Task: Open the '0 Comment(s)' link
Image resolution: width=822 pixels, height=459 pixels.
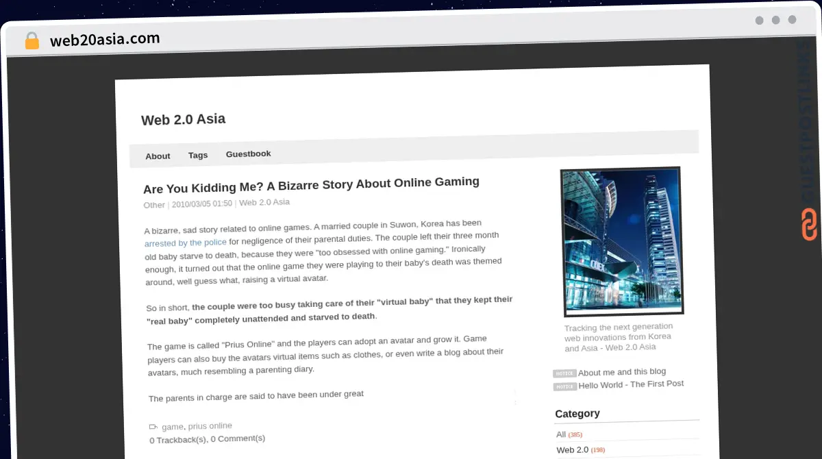Action: 238,438
